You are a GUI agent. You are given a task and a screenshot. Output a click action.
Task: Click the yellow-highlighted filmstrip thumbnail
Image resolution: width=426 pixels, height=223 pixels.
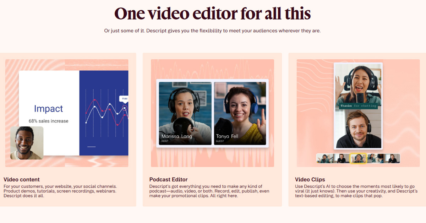click(358, 158)
